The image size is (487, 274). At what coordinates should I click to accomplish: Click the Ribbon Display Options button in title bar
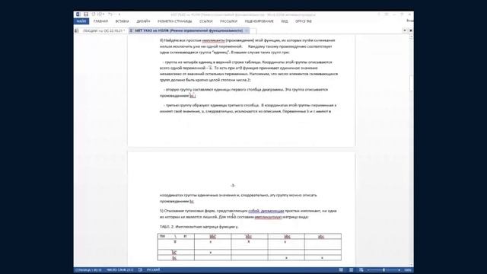387,14
